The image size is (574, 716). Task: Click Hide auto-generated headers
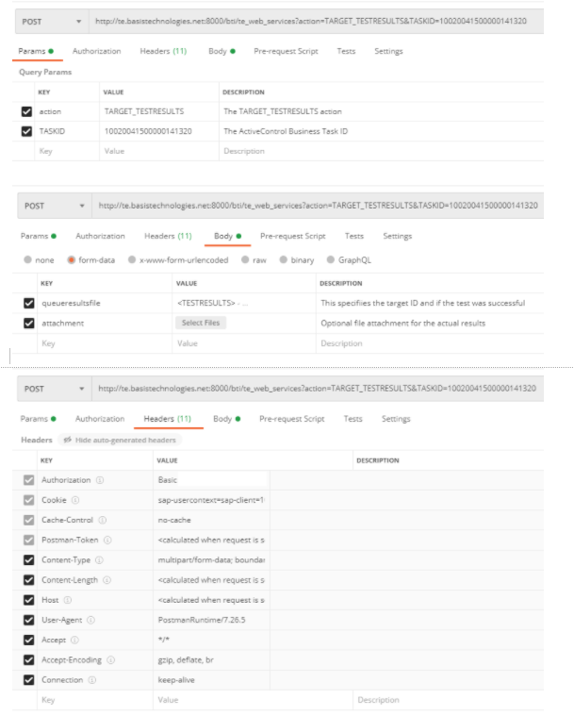(120, 441)
